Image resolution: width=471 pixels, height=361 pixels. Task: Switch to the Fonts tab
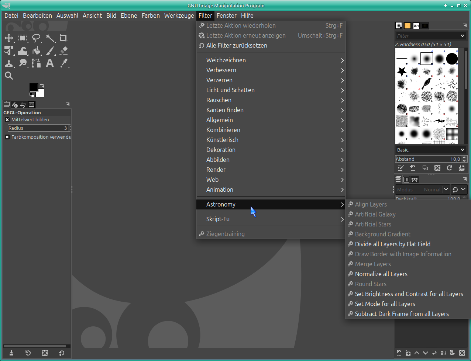tap(416, 26)
